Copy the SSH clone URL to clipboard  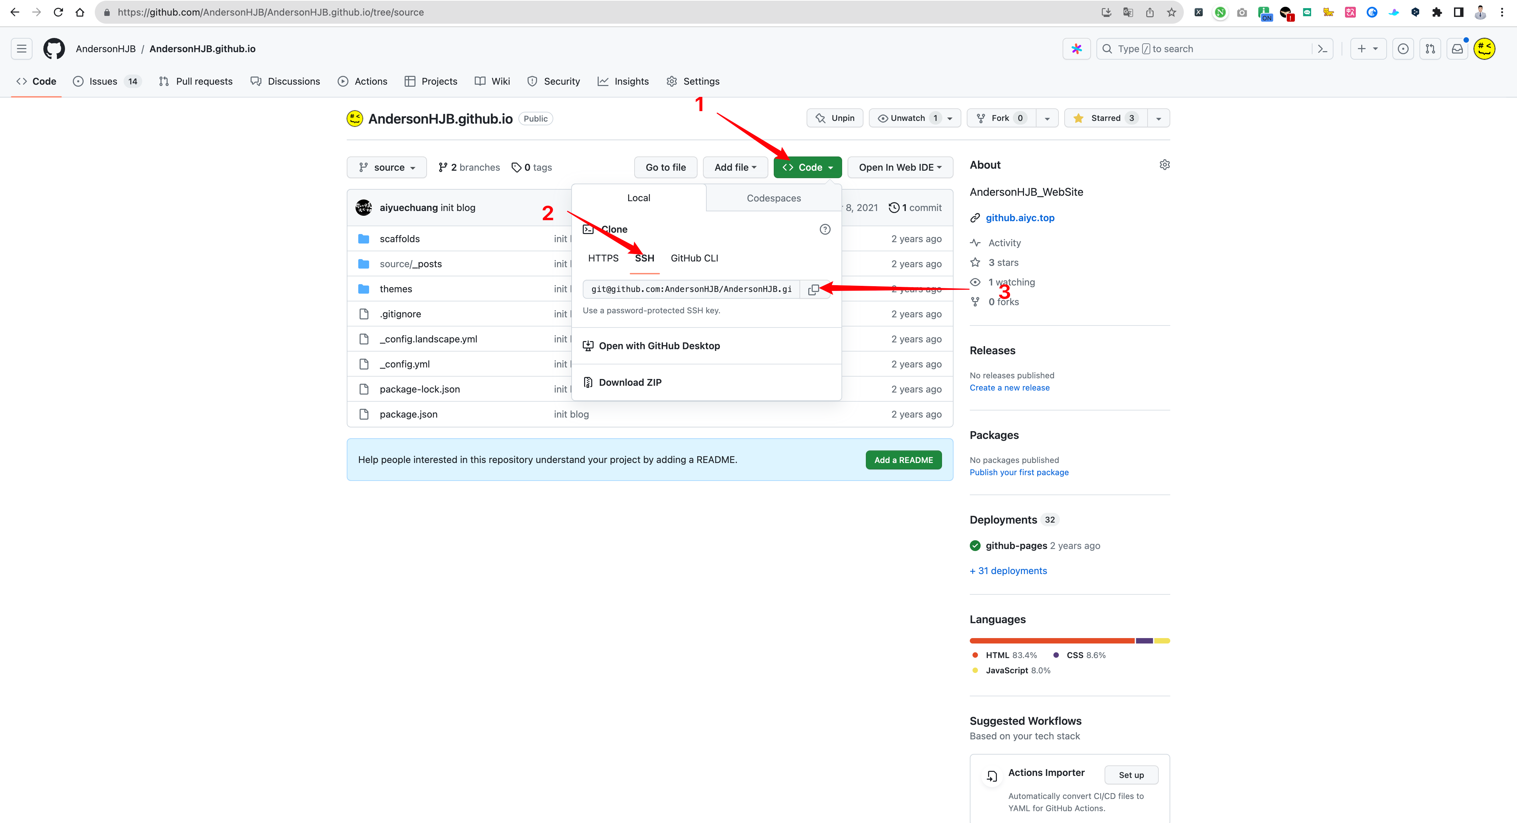813,289
